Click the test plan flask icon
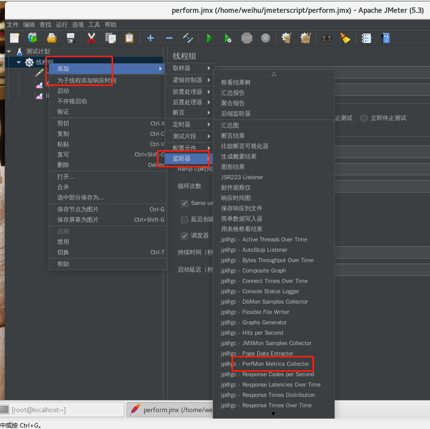Screen dimensions: 430x429 [x=19, y=51]
